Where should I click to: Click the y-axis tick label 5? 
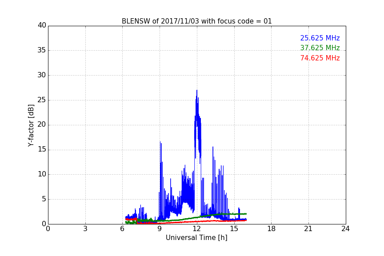pos(44,199)
